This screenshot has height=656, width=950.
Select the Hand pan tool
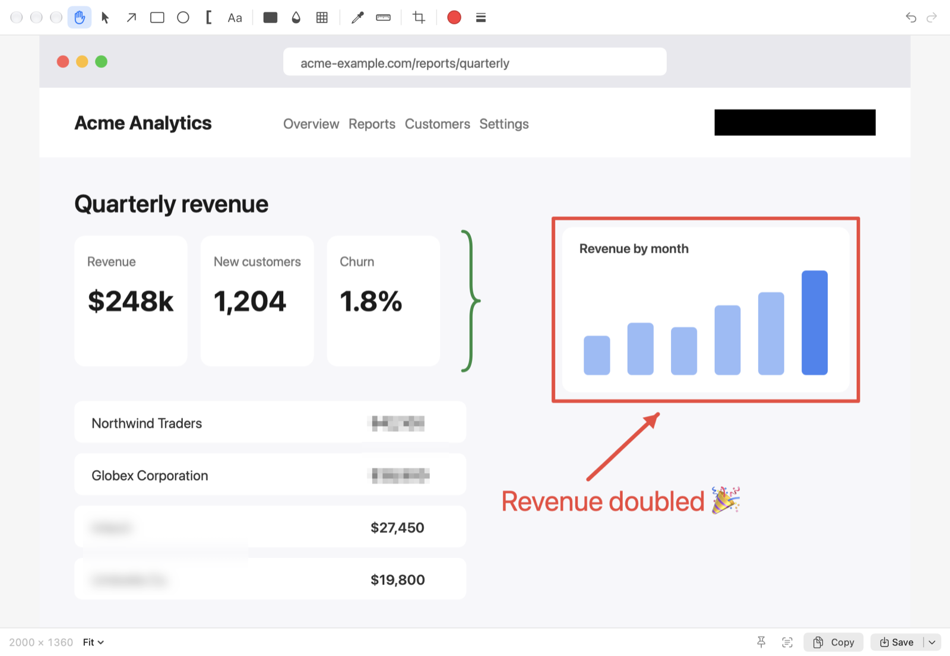[x=80, y=18]
